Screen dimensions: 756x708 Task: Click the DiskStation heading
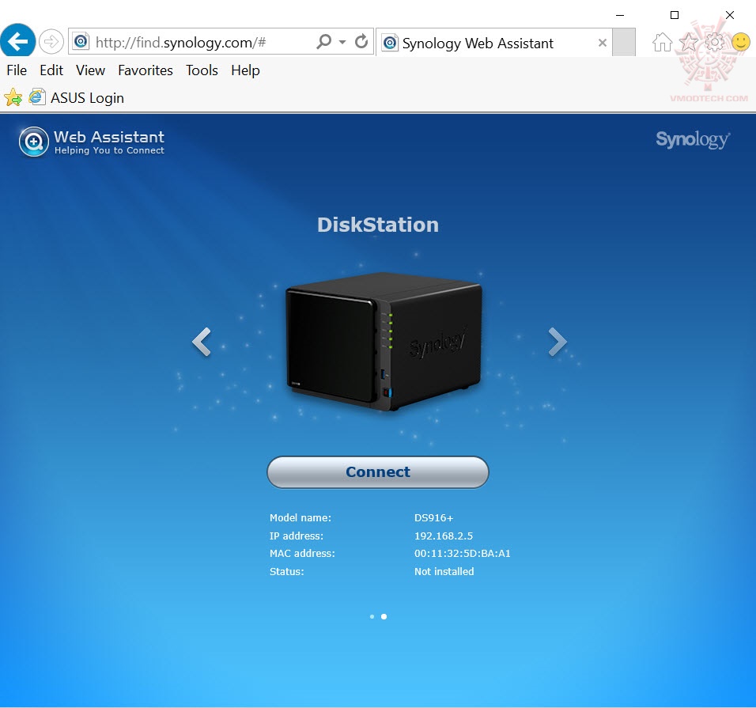coord(378,225)
